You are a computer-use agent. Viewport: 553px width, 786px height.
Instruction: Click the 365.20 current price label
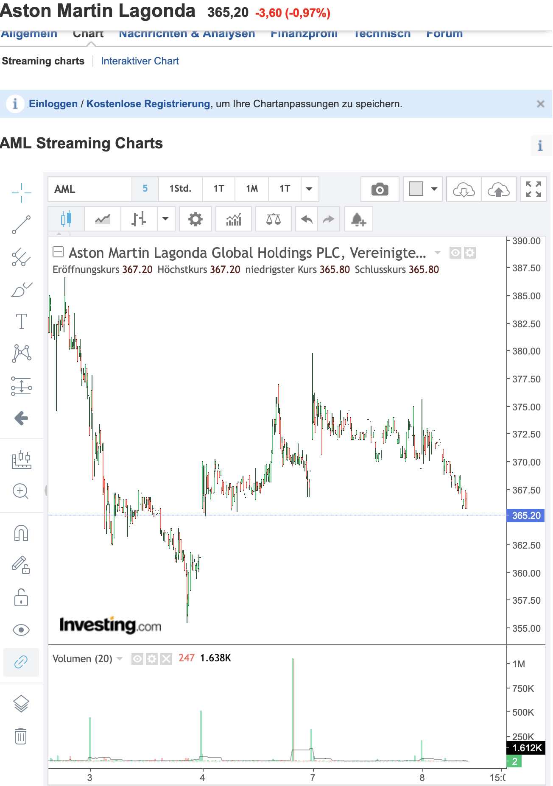coord(526,516)
